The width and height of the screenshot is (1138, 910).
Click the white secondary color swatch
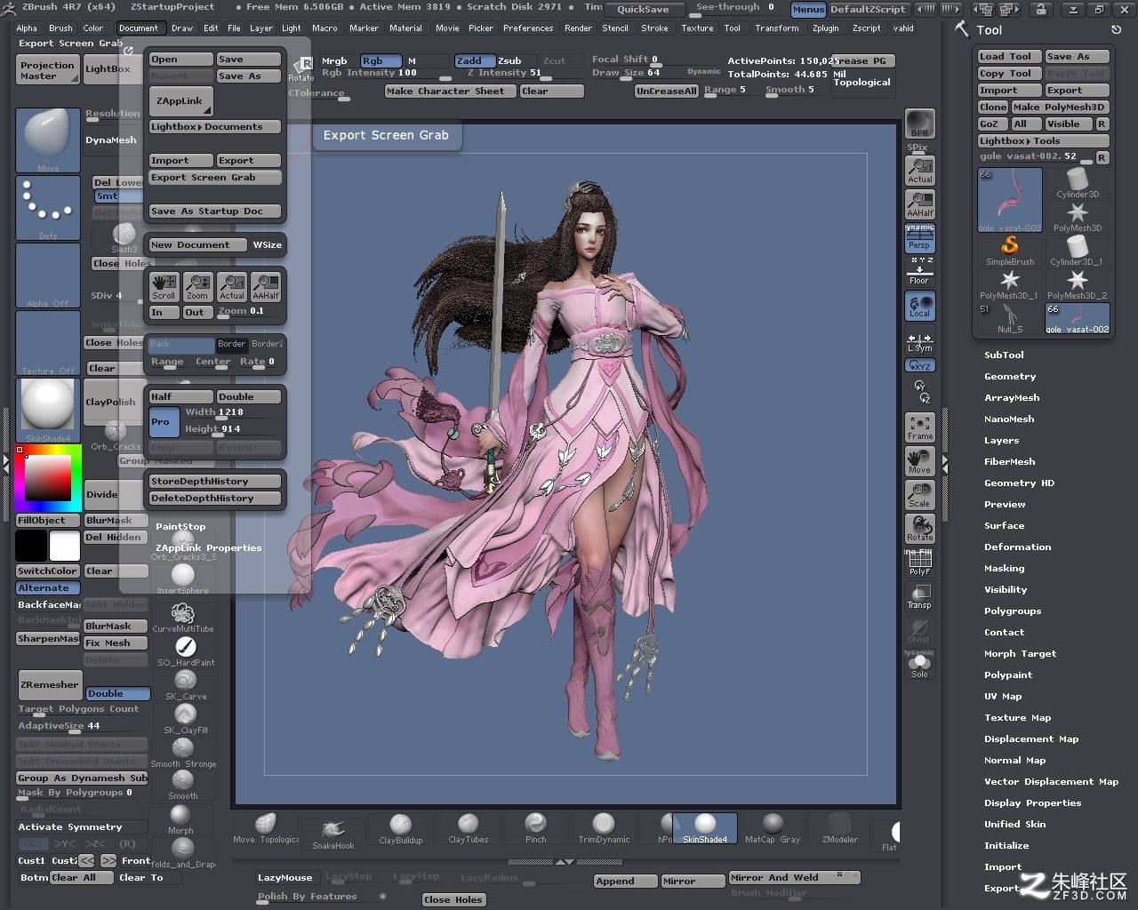click(x=65, y=546)
